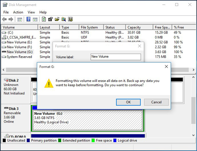Click the Disk 3 removable disk icon
This screenshot has width=197, height=151.
6,108
